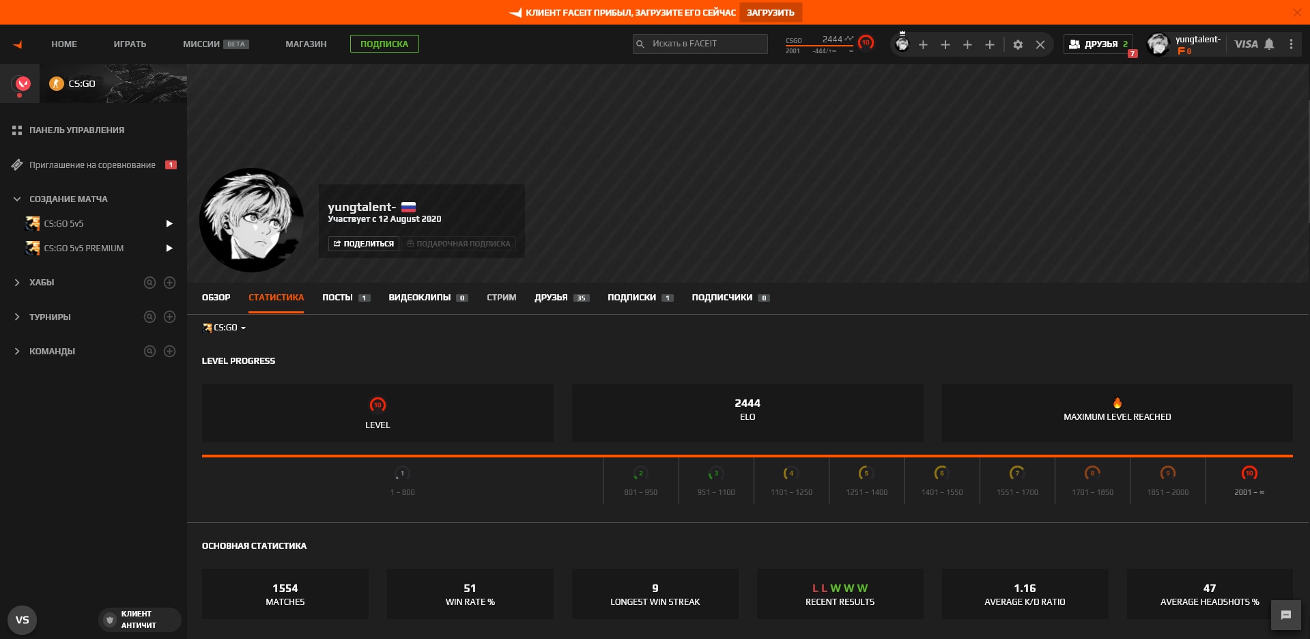
Task: Open the large yungtalent- profile picture
Action: tap(252, 221)
